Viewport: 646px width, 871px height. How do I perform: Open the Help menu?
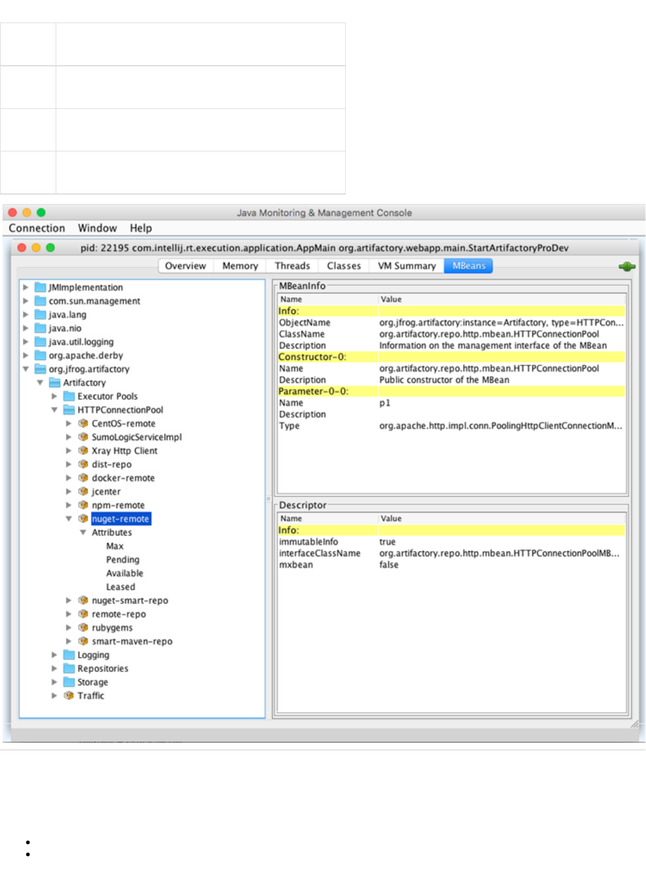pos(141,228)
